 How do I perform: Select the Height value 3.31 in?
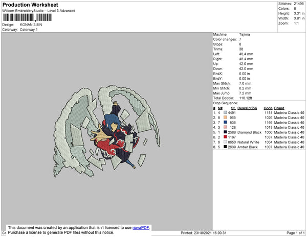299,13
